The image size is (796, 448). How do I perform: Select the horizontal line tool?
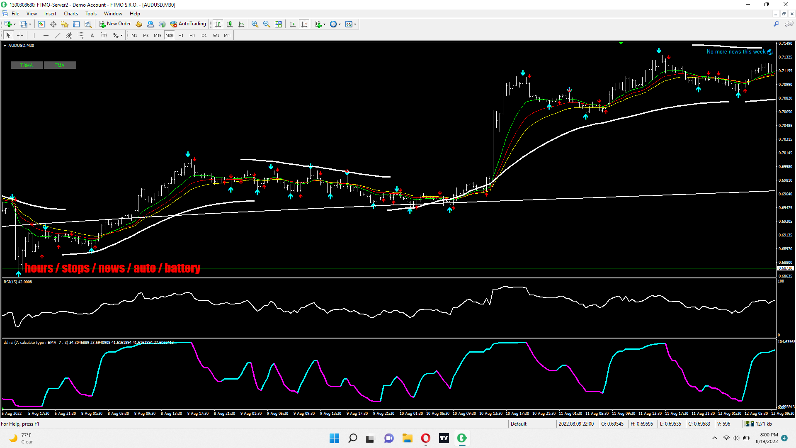pos(46,36)
